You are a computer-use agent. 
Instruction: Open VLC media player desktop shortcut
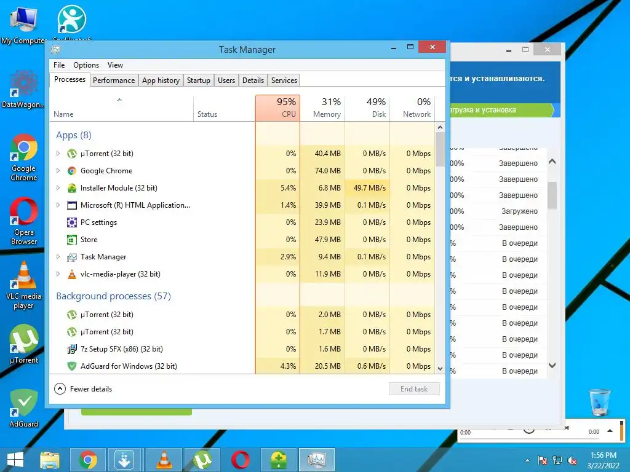point(24,285)
